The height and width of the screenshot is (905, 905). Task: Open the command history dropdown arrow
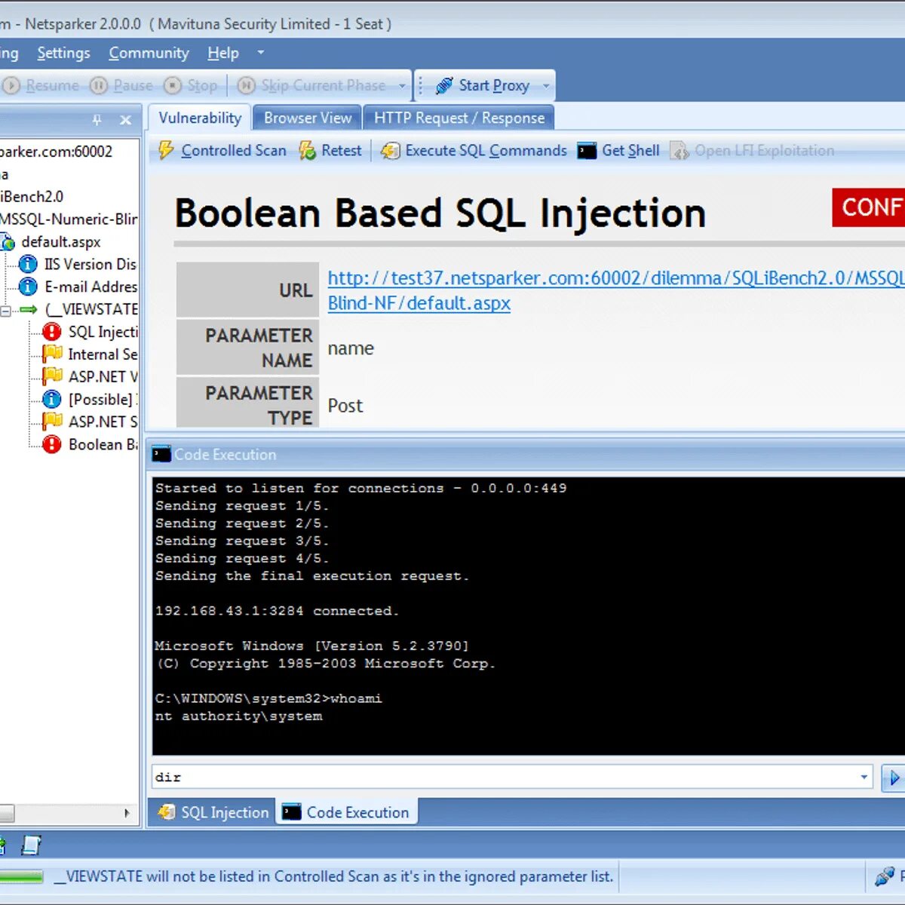(x=864, y=777)
